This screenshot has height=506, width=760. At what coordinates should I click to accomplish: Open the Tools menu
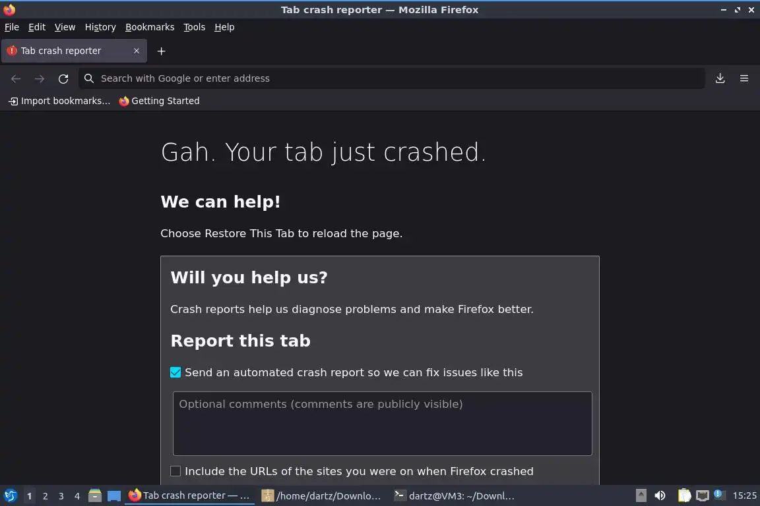click(x=195, y=27)
